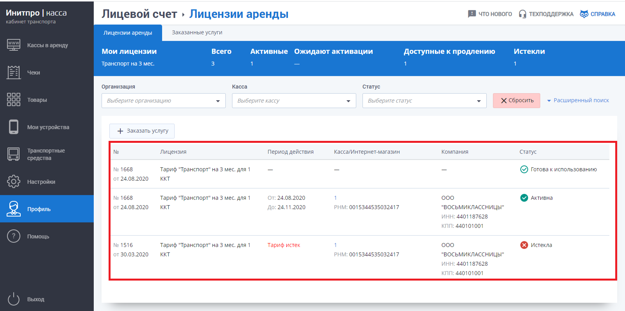625x311 pixels.
Task: Click license № 1516 number cell
Action: click(123, 245)
